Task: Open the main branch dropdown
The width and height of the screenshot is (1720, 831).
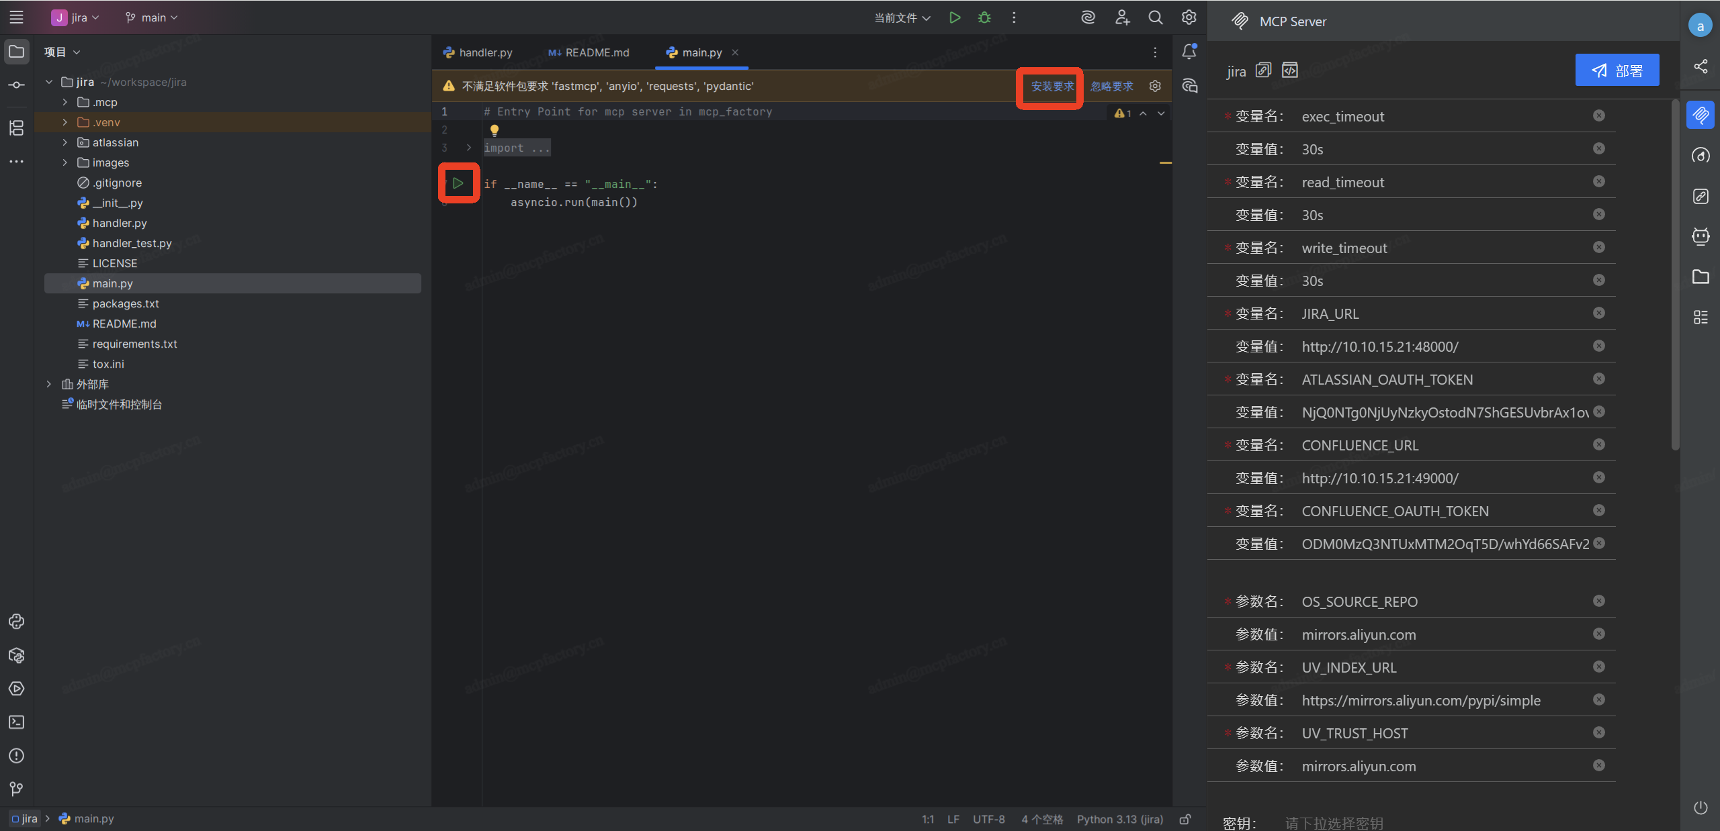Action: [152, 17]
